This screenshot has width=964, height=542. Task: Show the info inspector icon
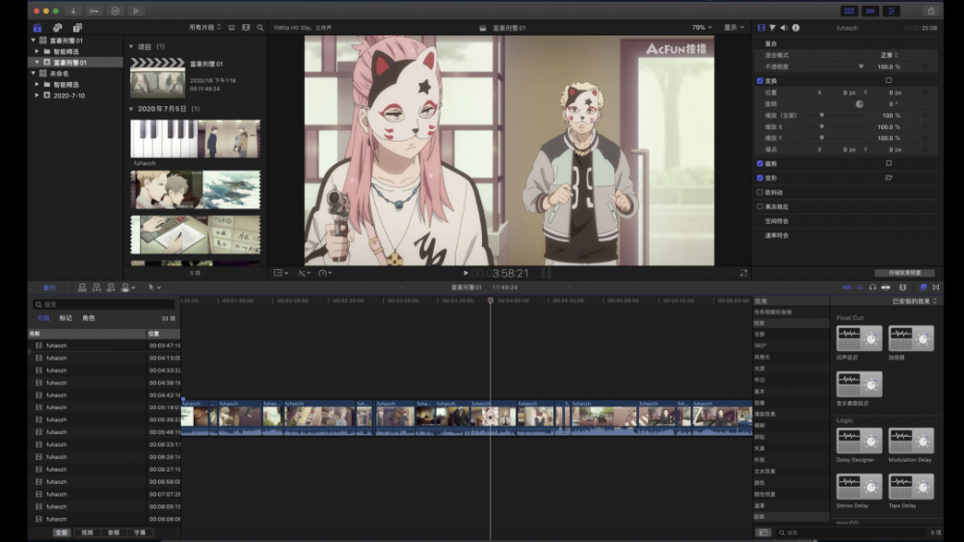[x=795, y=28]
